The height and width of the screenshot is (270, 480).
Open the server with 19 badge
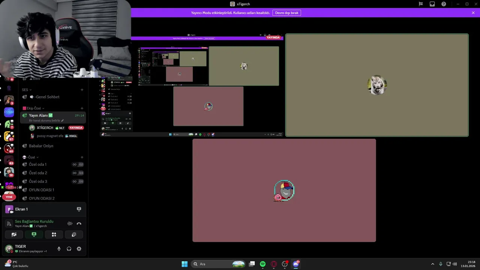pyautogui.click(x=9, y=172)
